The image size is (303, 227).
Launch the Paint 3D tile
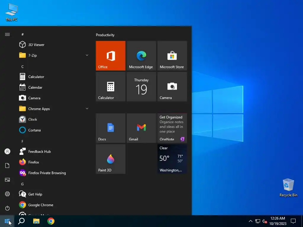pyautogui.click(x=111, y=159)
